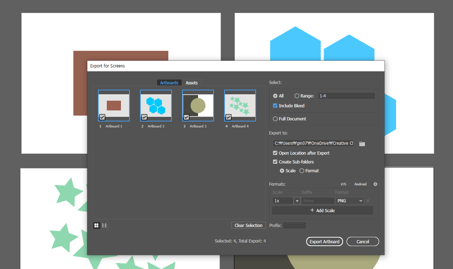Apply iOS format presets
The height and width of the screenshot is (269, 453).
[343, 184]
